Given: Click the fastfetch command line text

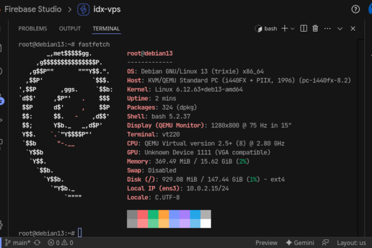Looking at the screenshot, I should [x=94, y=45].
